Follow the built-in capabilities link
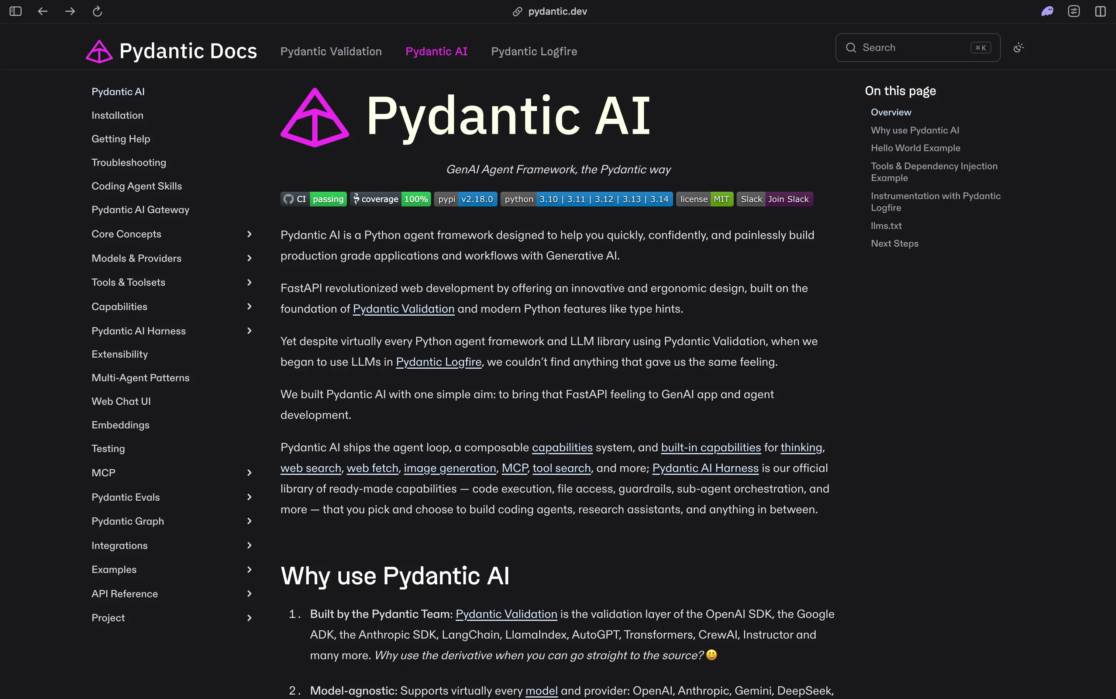Screen dimensions: 1116x699 711,448
